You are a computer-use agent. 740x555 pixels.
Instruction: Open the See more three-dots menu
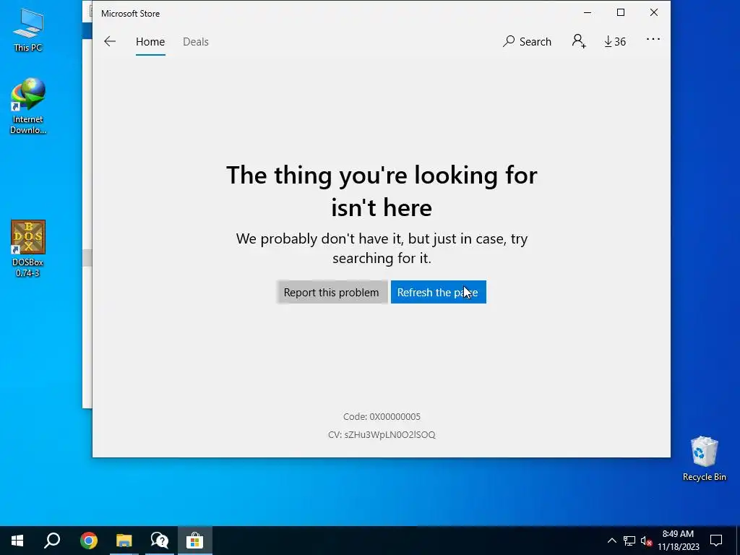point(653,39)
